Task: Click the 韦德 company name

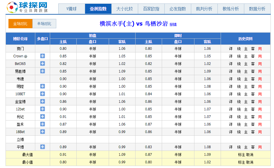Action: [x=20, y=79]
